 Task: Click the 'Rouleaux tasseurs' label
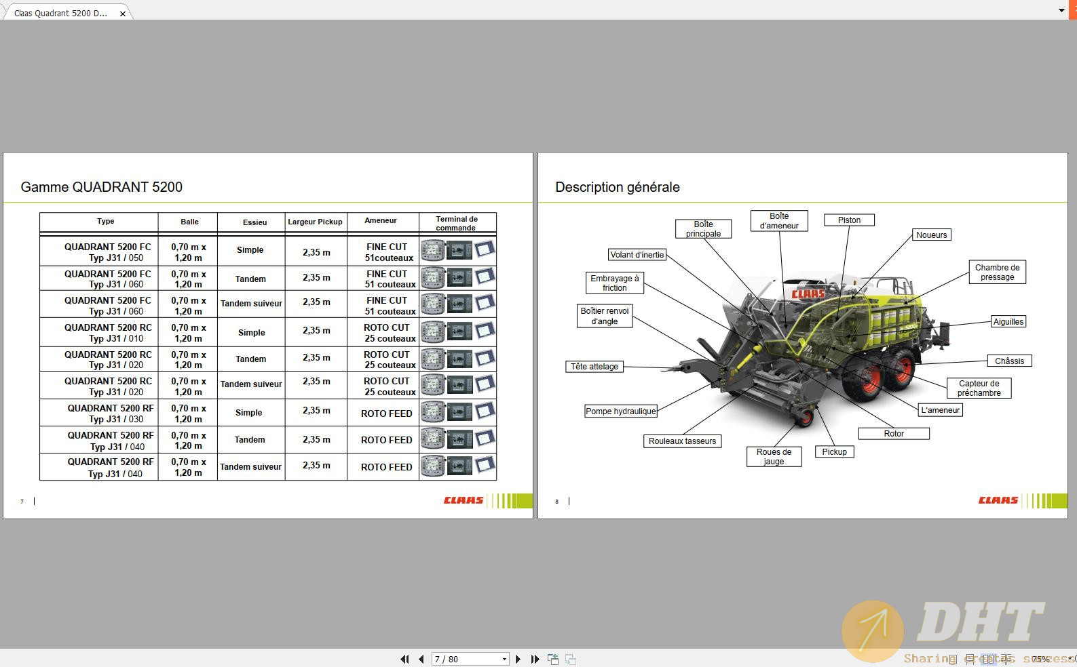point(682,441)
